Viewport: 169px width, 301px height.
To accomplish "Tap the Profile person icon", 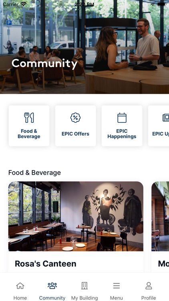I will [x=149, y=286].
